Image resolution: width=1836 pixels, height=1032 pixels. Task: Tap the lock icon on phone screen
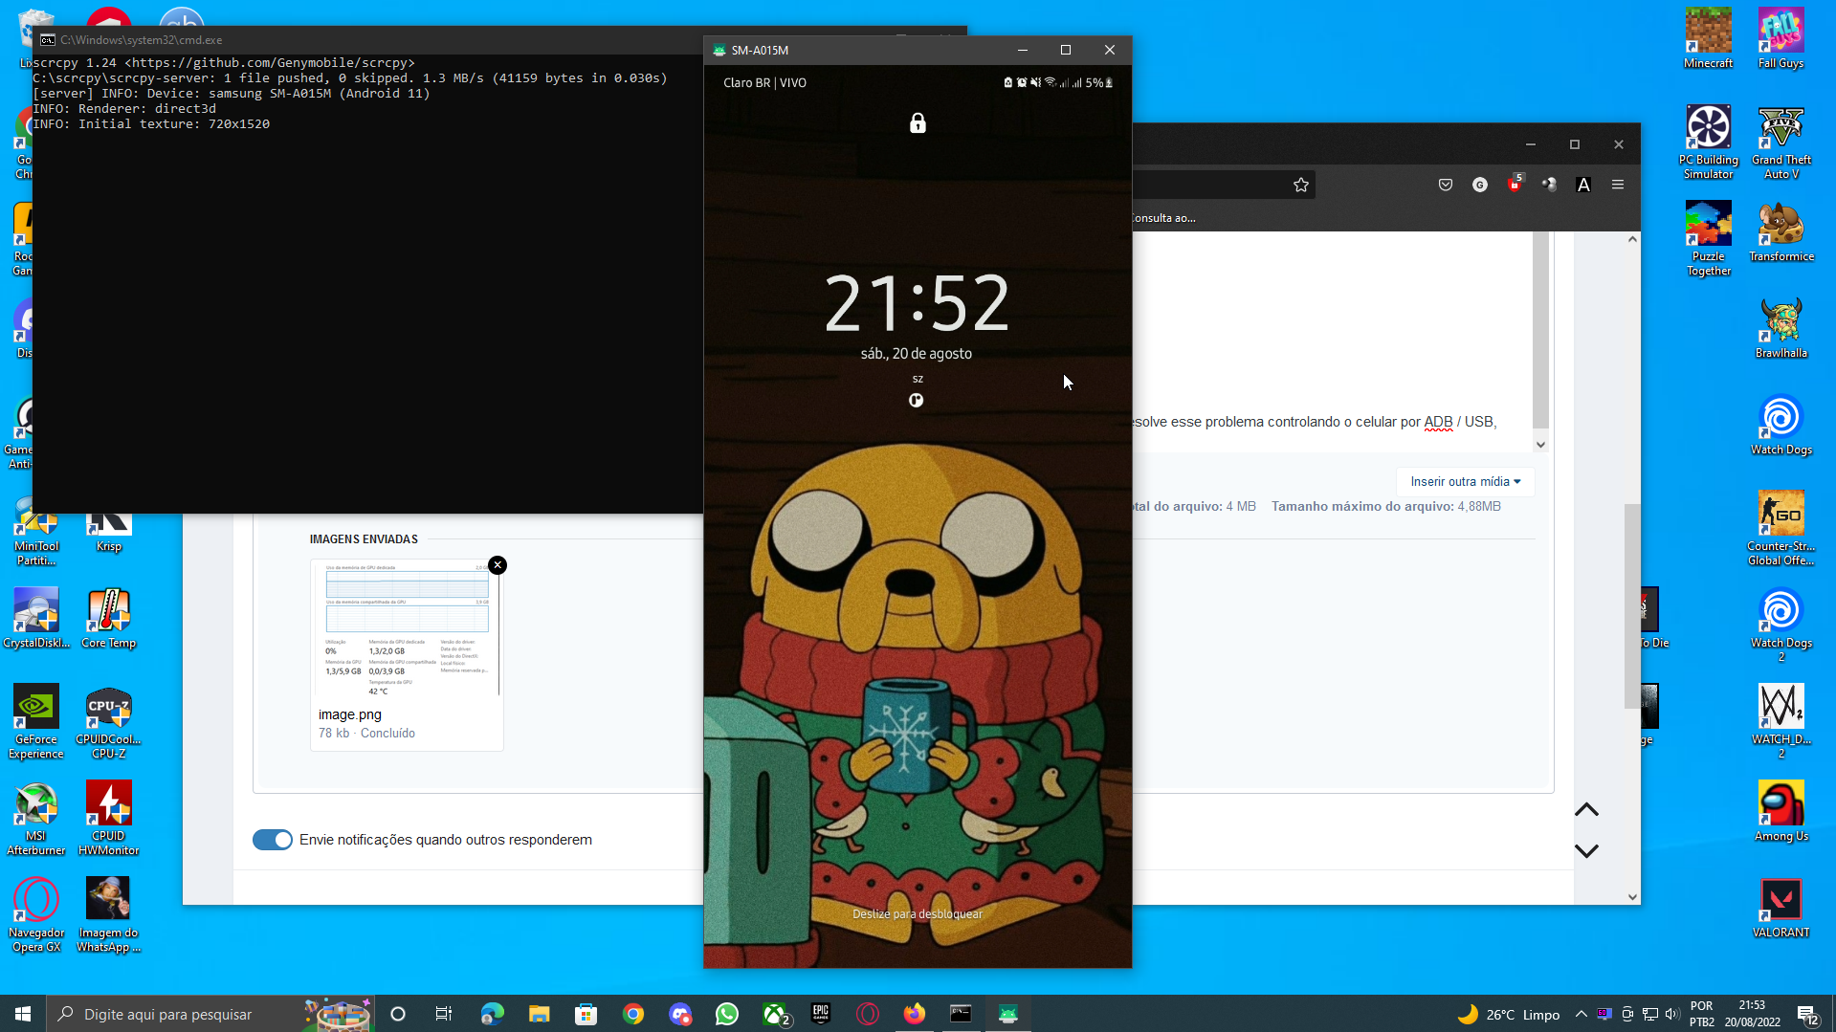coord(918,122)
